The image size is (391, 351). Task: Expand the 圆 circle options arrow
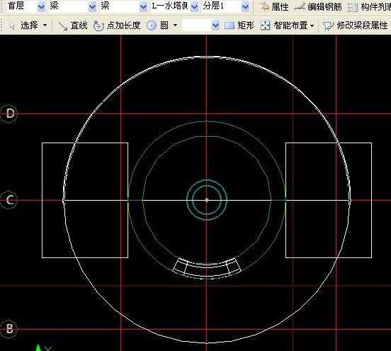click(175, 26)
